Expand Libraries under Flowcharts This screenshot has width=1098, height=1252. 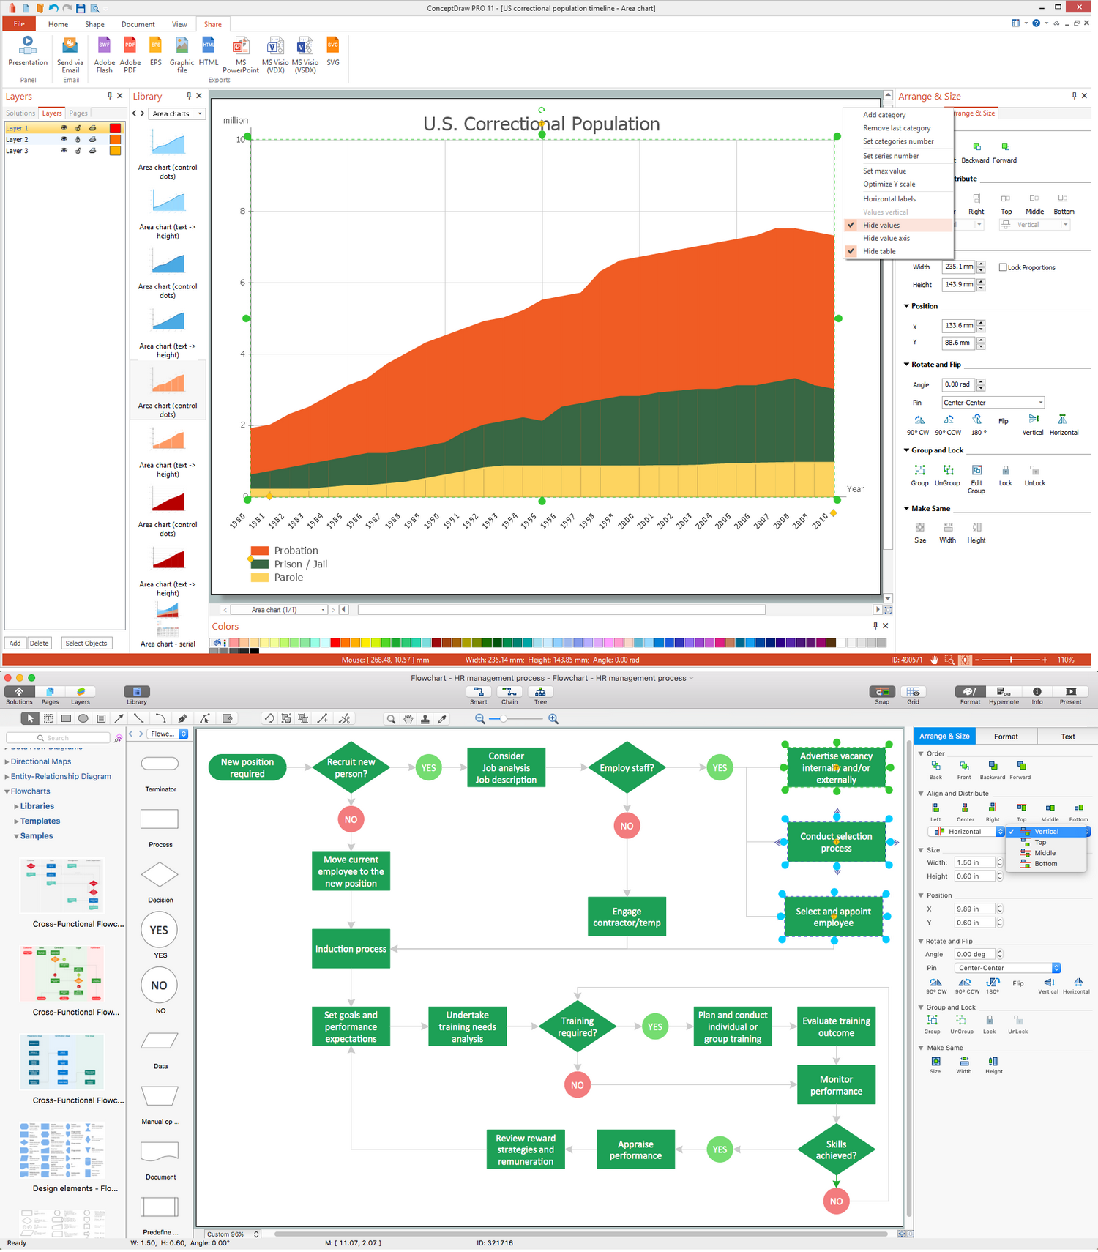pos(16,806)
